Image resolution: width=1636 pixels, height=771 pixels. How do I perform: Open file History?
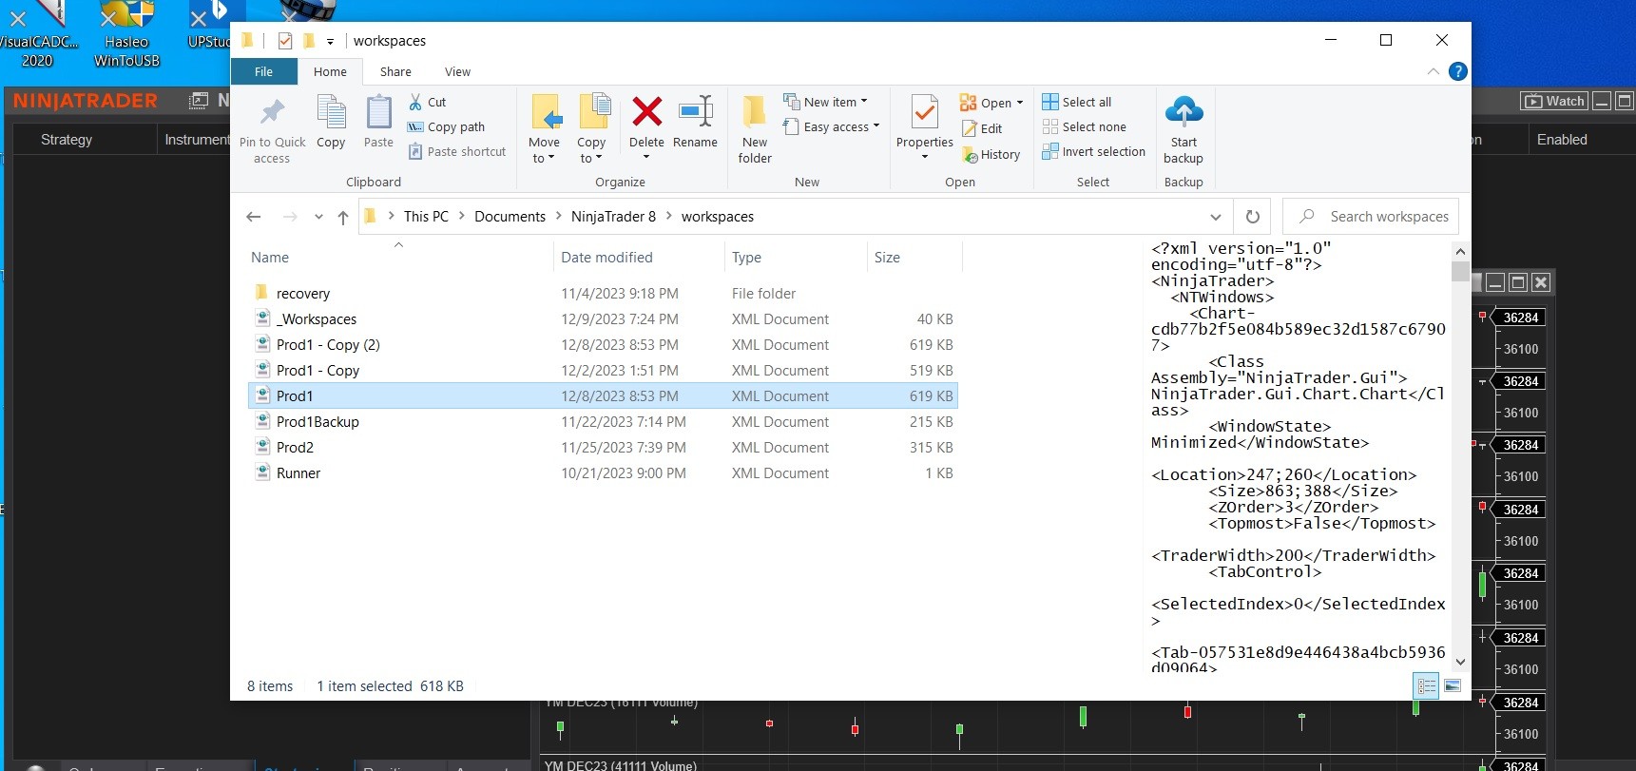(x=991, y=154)
